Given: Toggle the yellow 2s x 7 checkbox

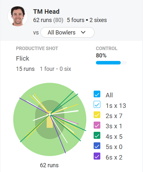Looking at the screenshot, I should pyautogui.click(x=97, y=115).
